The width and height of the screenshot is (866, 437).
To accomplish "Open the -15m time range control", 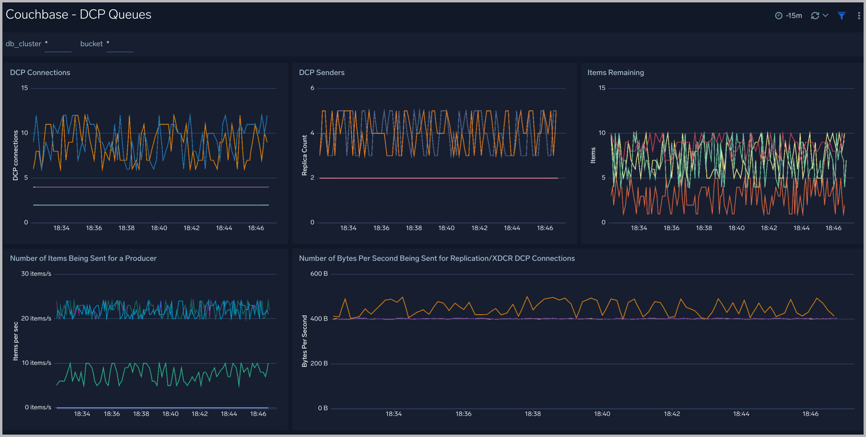I will tap(794, 15).
